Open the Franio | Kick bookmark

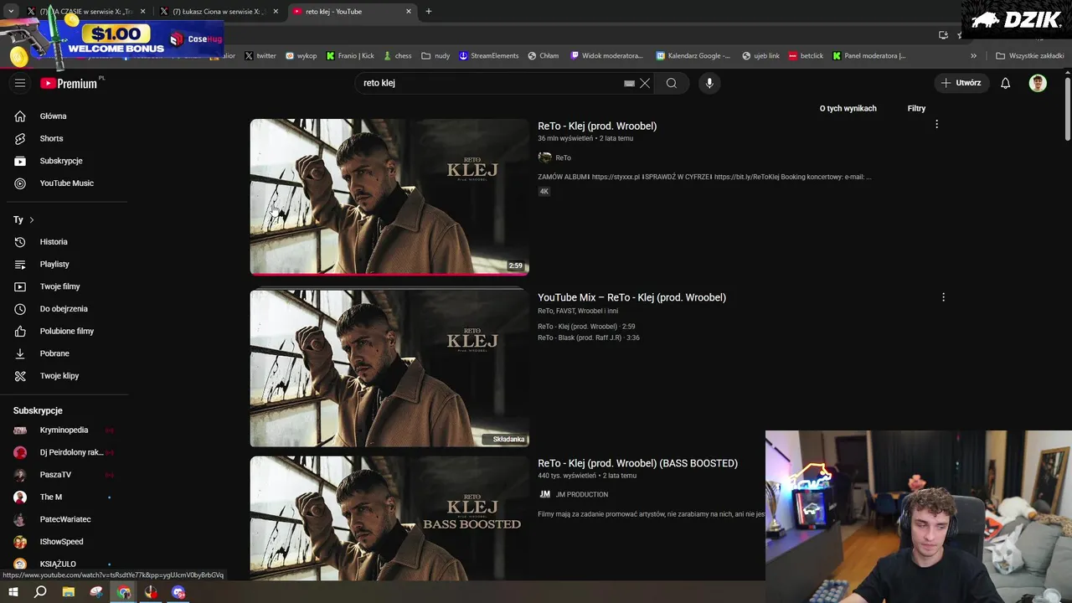point(350,56)
